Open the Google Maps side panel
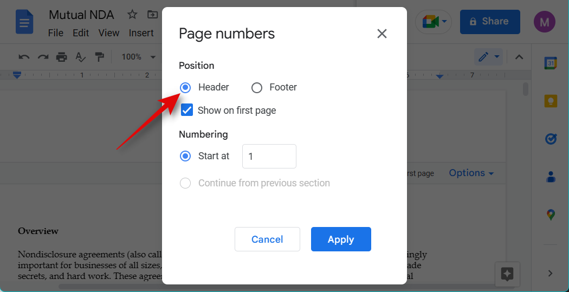Screen dimensions: 569x292 pos(551,215)
